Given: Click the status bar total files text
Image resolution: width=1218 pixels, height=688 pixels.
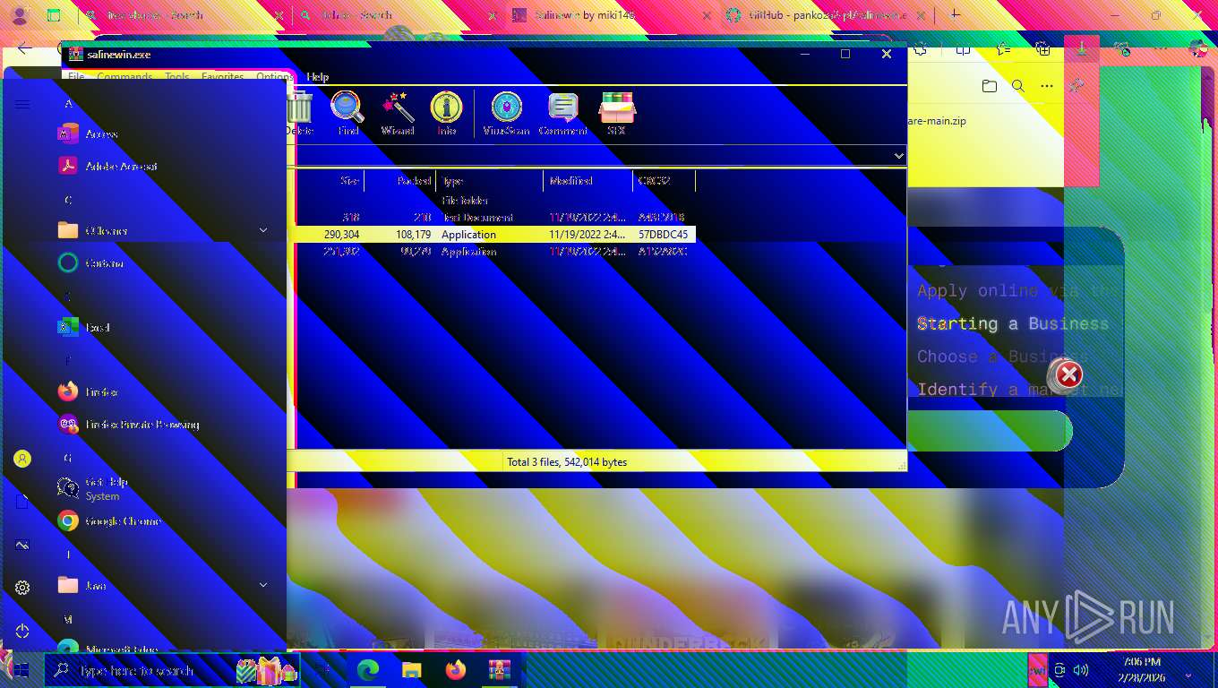Looking at the screenshot, I should click(567, 462).
